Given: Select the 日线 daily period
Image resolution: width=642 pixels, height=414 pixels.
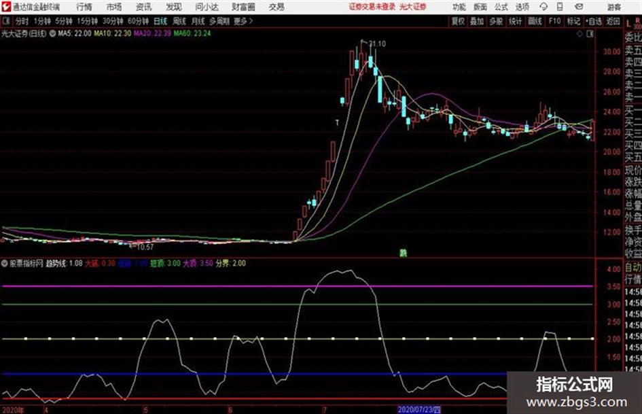Looking at the screenshot, I should [x=160, y=21].
